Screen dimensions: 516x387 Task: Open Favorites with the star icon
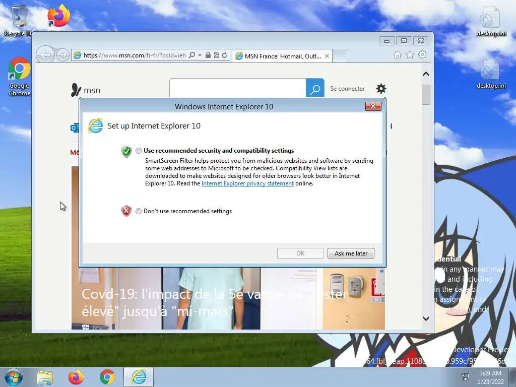point(410,55)
